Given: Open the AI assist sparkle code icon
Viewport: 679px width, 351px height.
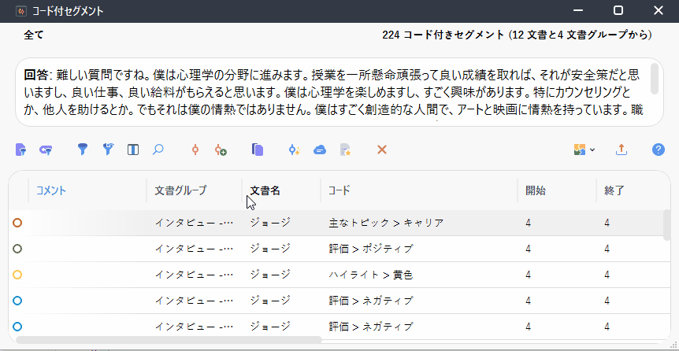Looking at the screenshot, I should click(x=295, y=150).
